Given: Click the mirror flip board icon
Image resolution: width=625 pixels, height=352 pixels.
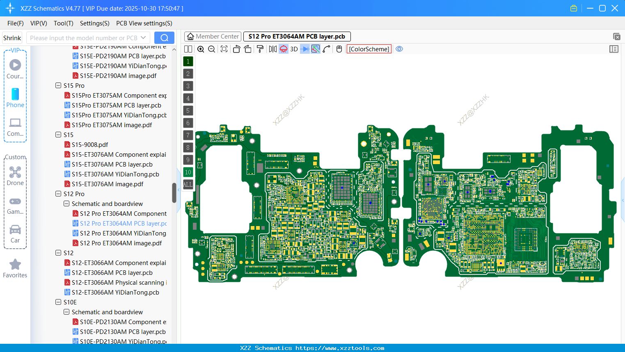Looking at the screenshot, I should coord(272,49).
